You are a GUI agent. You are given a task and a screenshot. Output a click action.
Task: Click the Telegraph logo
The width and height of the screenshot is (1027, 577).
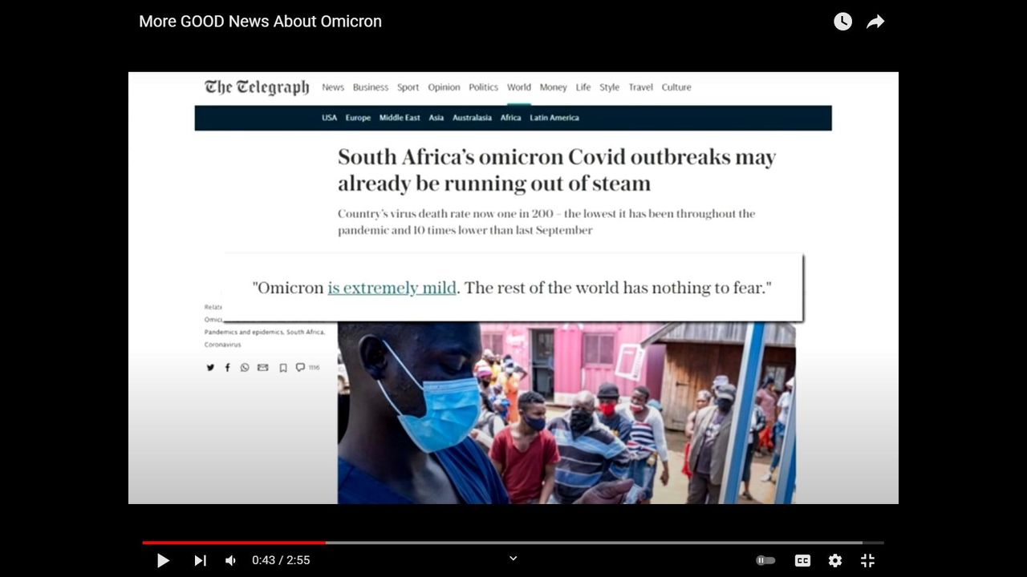pyautogui.click(x=257, y=87)
